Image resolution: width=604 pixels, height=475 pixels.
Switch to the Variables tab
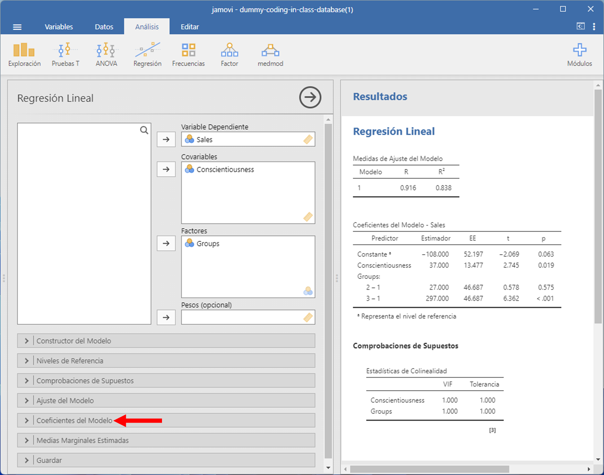pyautogui.click(x=58, y=27)
